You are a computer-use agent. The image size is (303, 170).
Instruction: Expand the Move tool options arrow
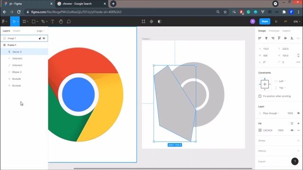click(18, 22)
